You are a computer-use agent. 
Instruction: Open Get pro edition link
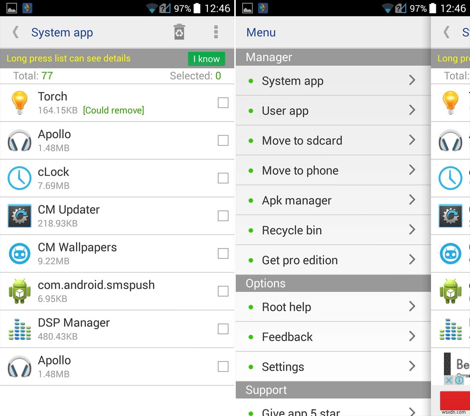click(333, 260)
